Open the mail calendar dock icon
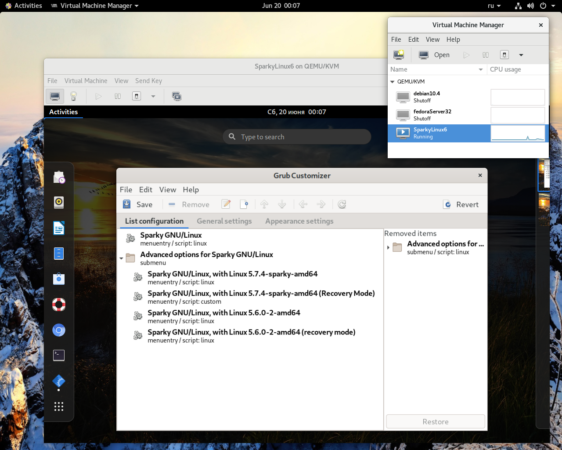 coord(59,177)
